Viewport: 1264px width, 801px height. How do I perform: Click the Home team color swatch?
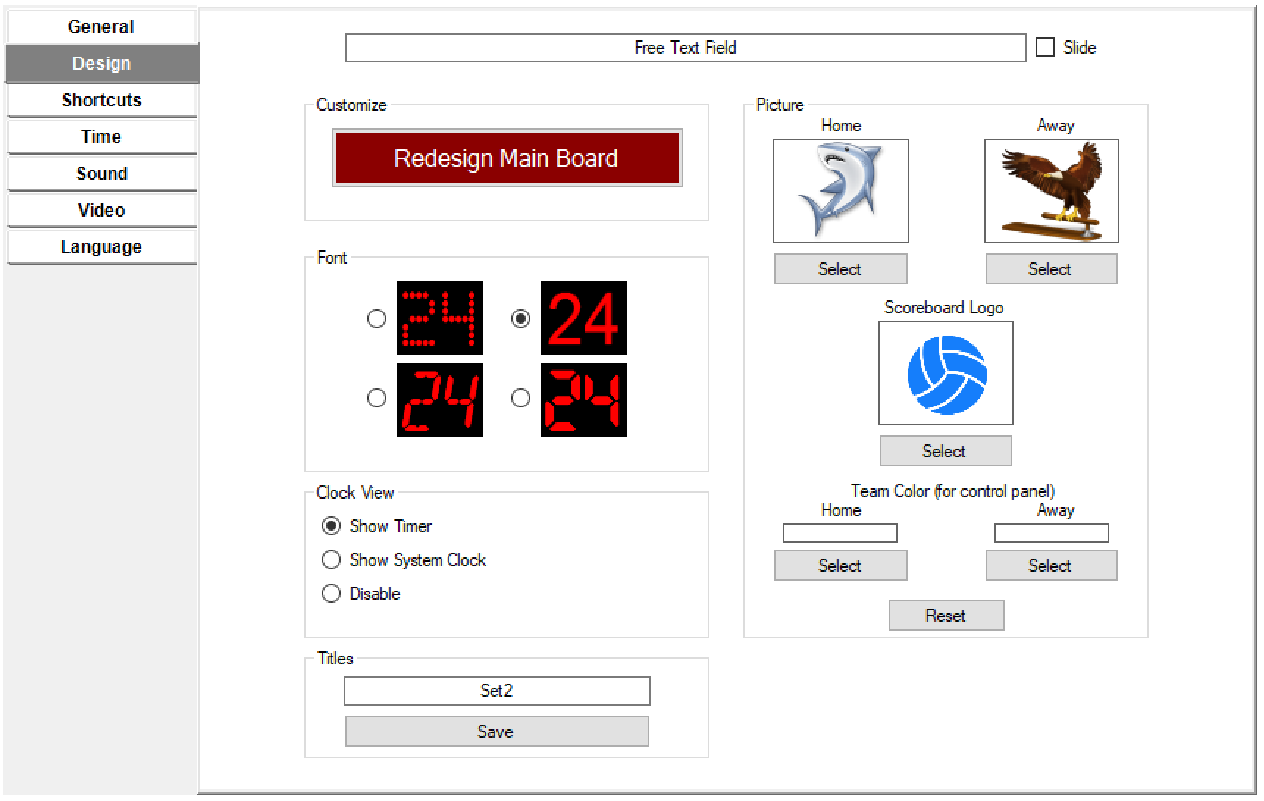coord(839,533)
